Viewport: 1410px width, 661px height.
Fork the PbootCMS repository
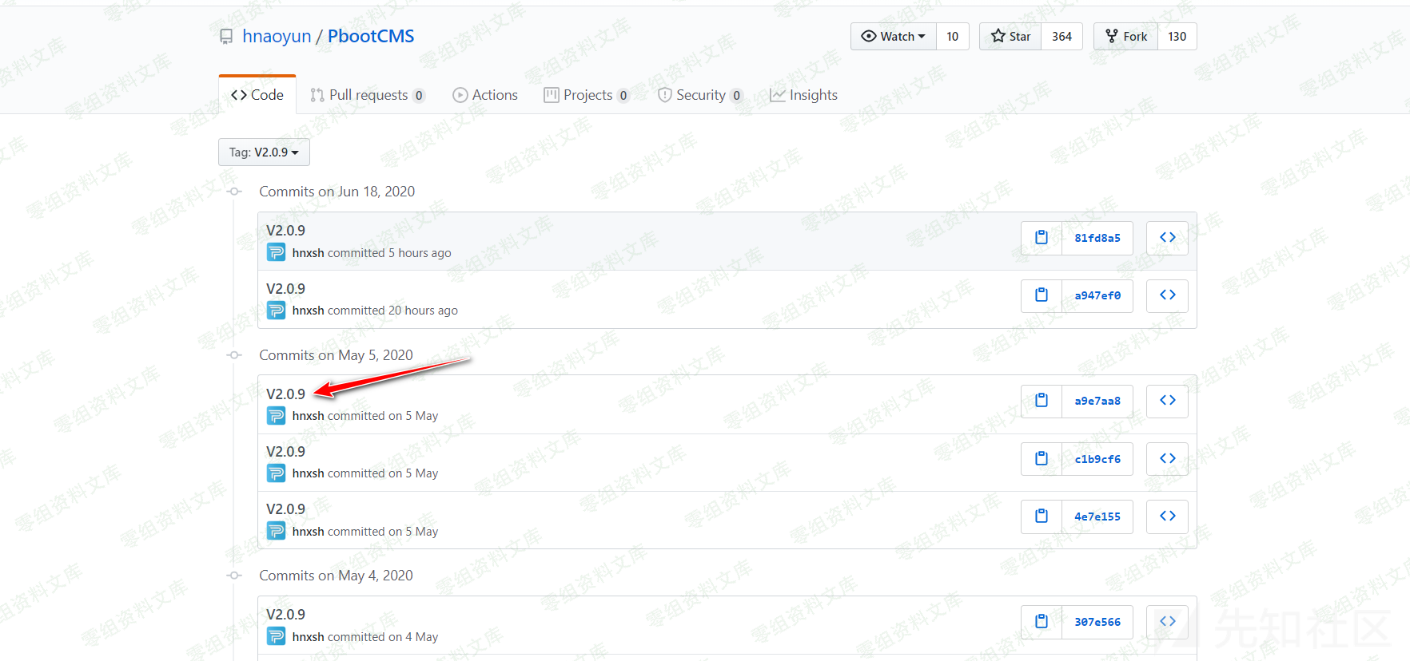[x=1125, y=37]
